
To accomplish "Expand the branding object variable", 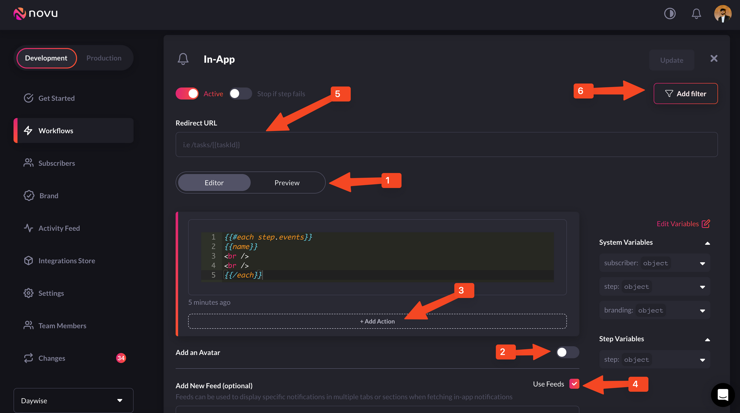I will pos(702,311).
